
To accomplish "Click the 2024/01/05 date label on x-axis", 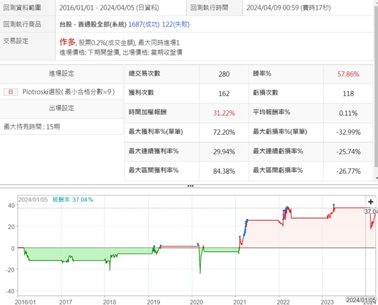I will click(x=361, y=300).
